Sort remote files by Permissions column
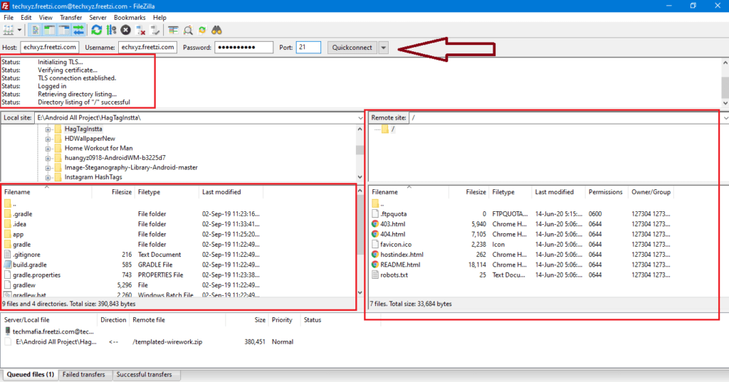 (605, 192)
